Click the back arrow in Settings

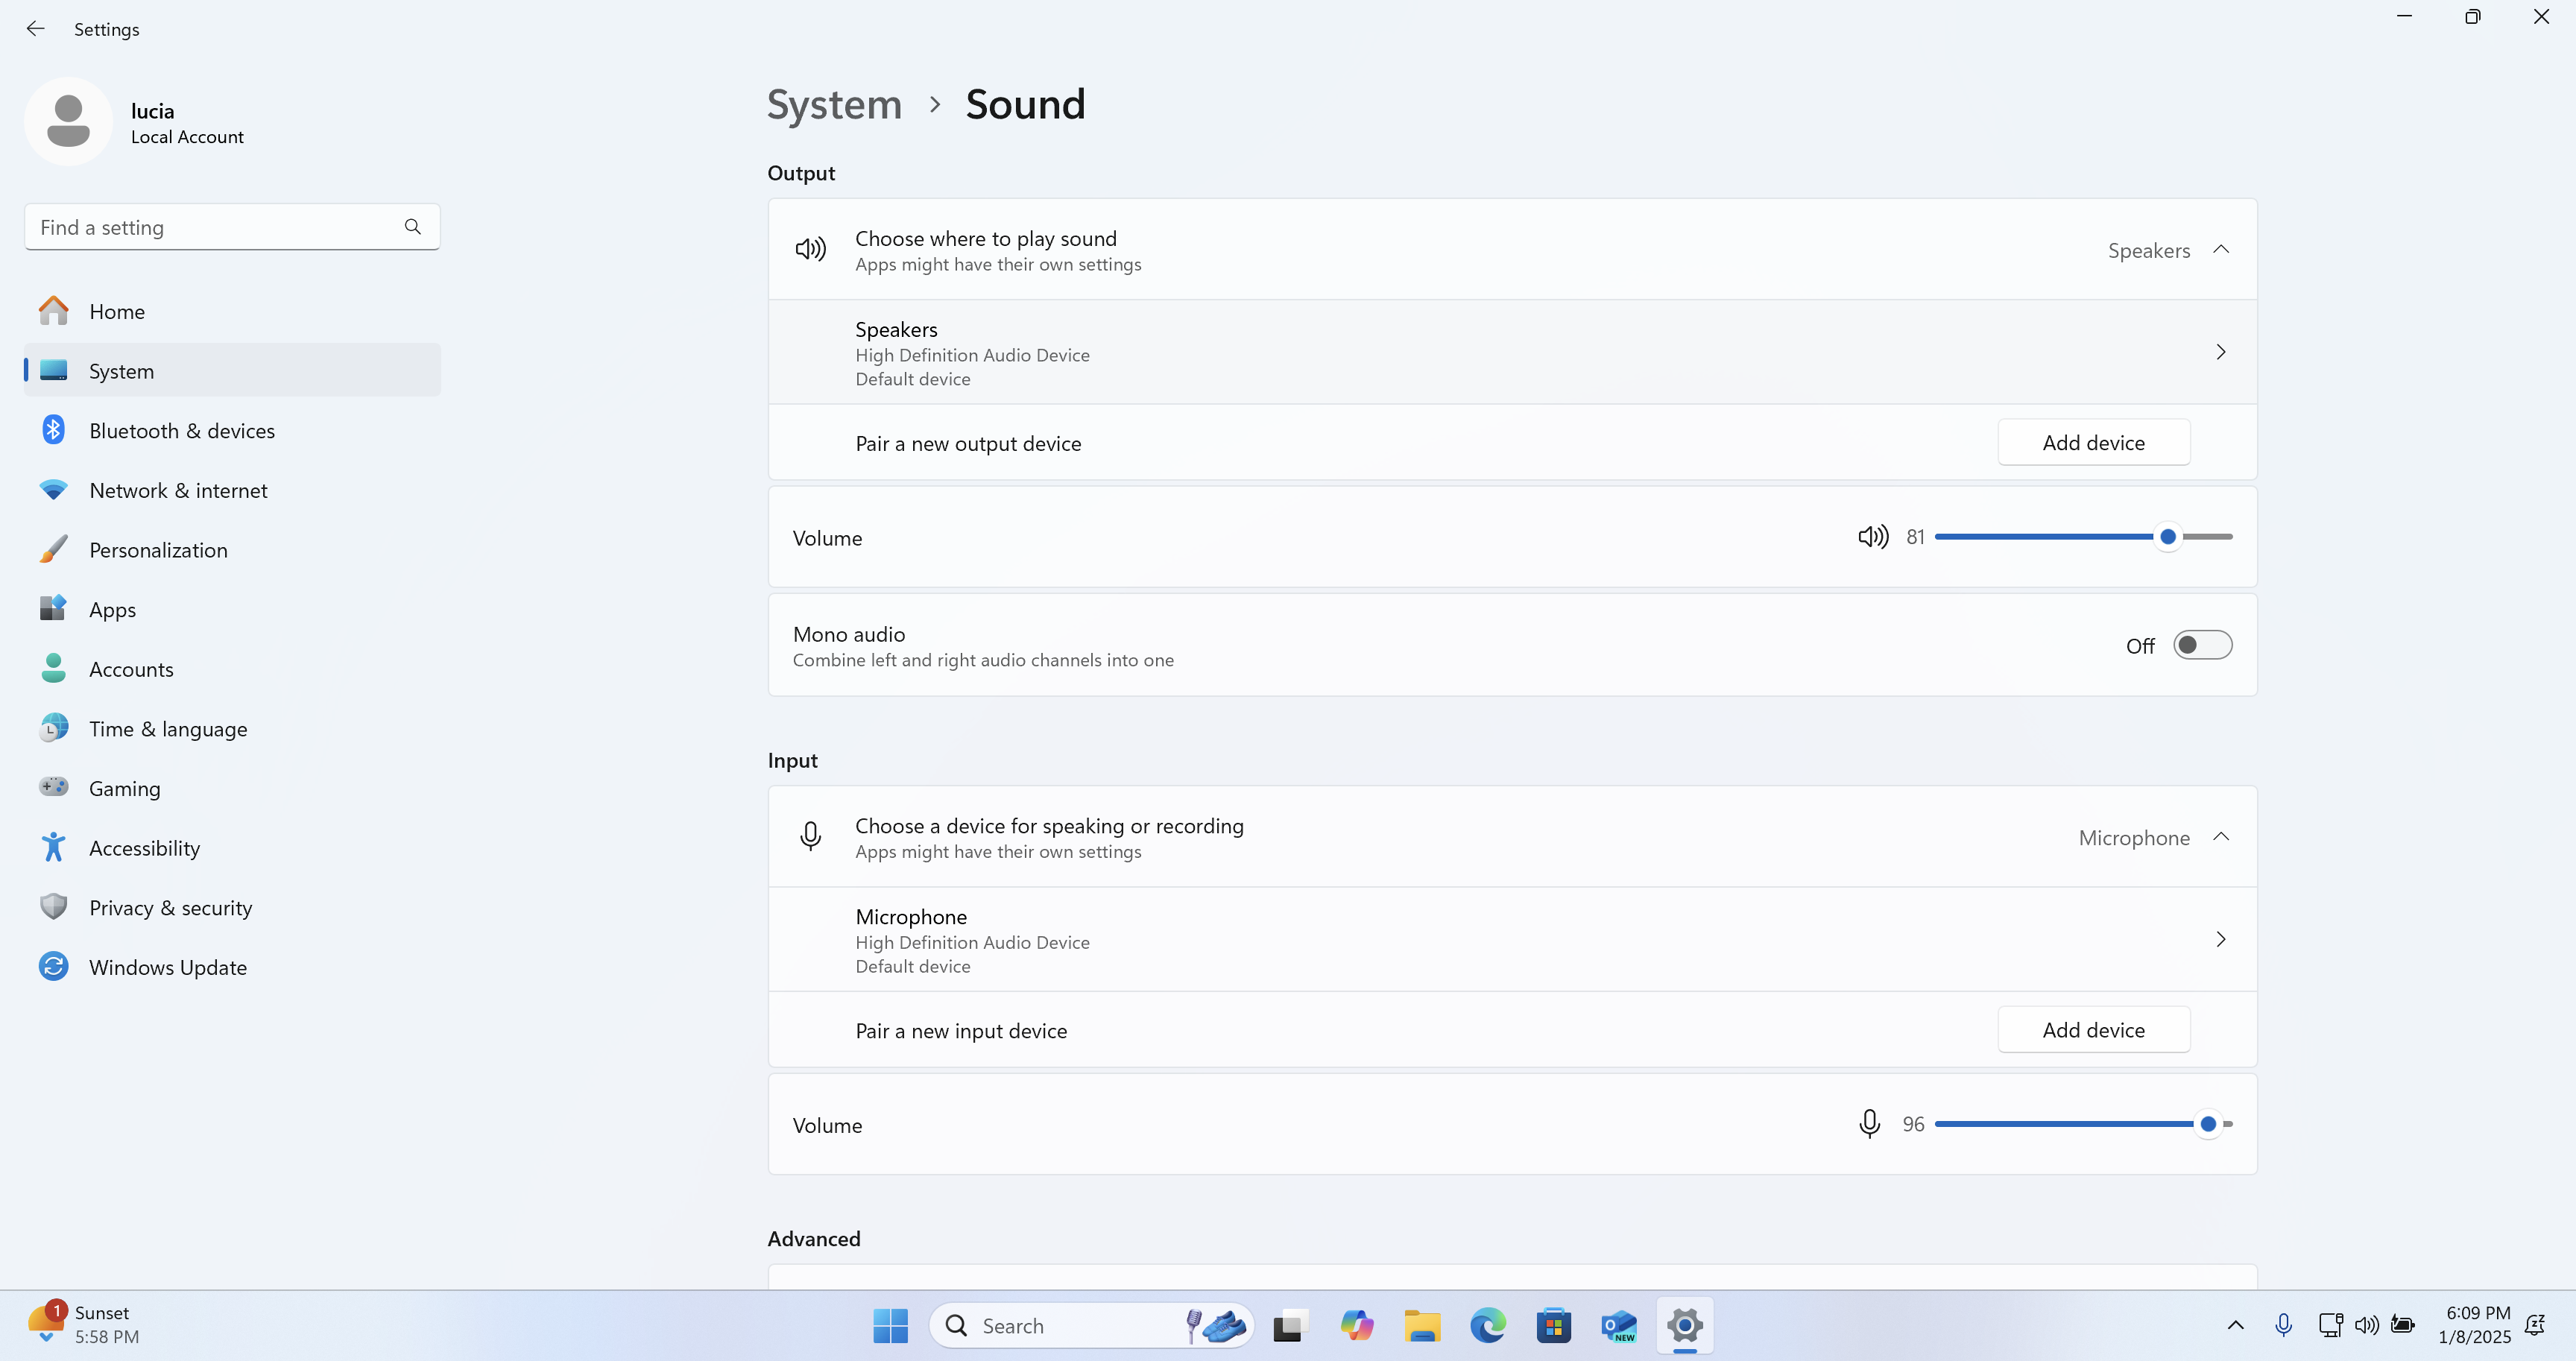pyautogui.click(x=36, y=29)
